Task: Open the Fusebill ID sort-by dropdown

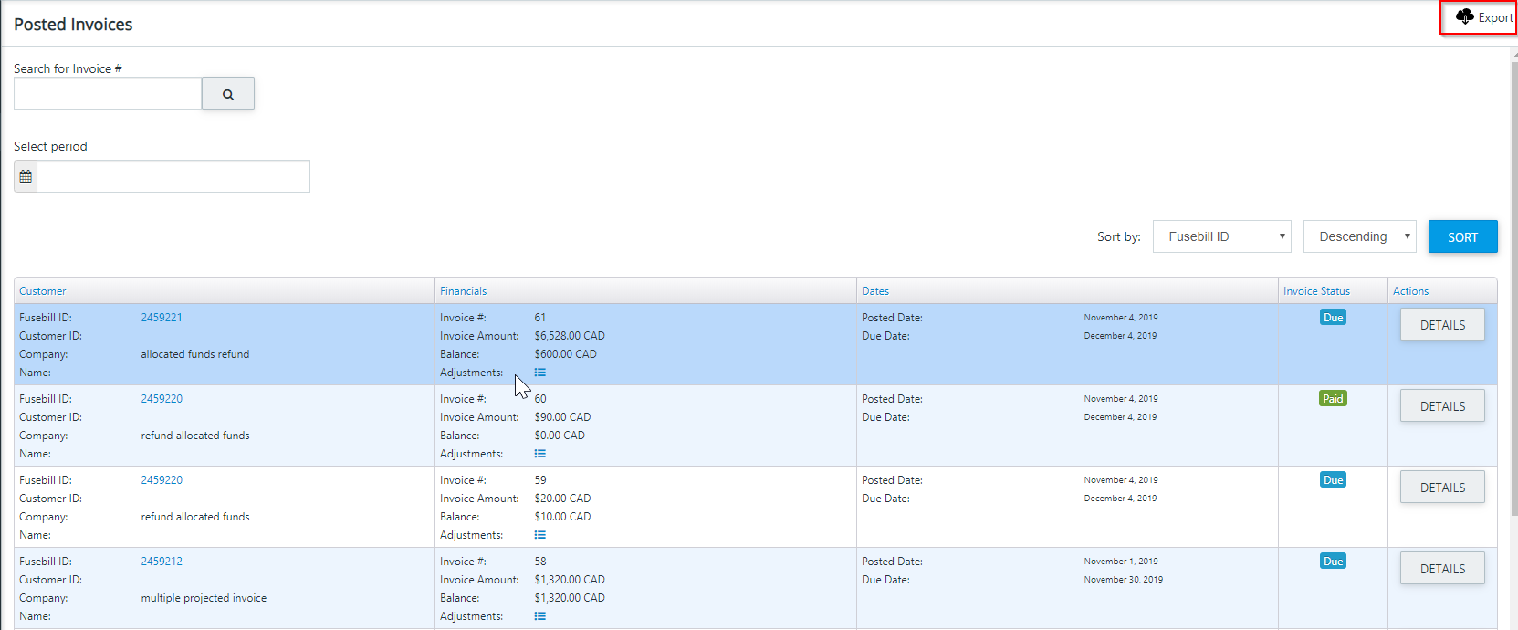Action: [x=1222, y=236]
